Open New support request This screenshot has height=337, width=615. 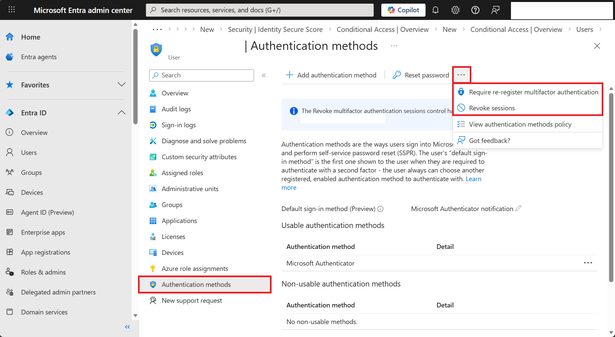point(191,300)
